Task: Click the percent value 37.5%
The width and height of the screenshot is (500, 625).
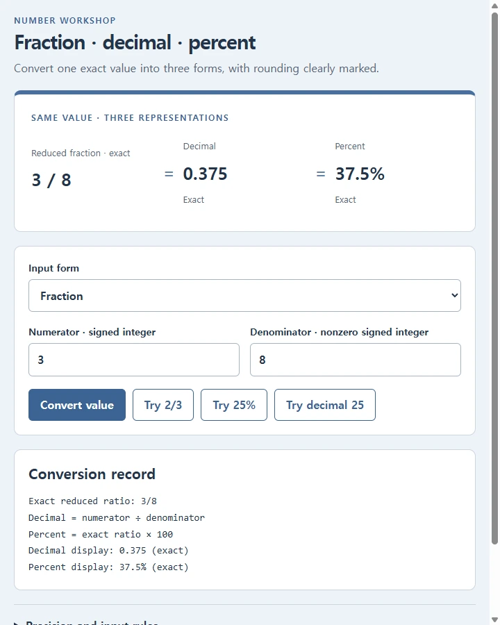Action: point(360,174)
